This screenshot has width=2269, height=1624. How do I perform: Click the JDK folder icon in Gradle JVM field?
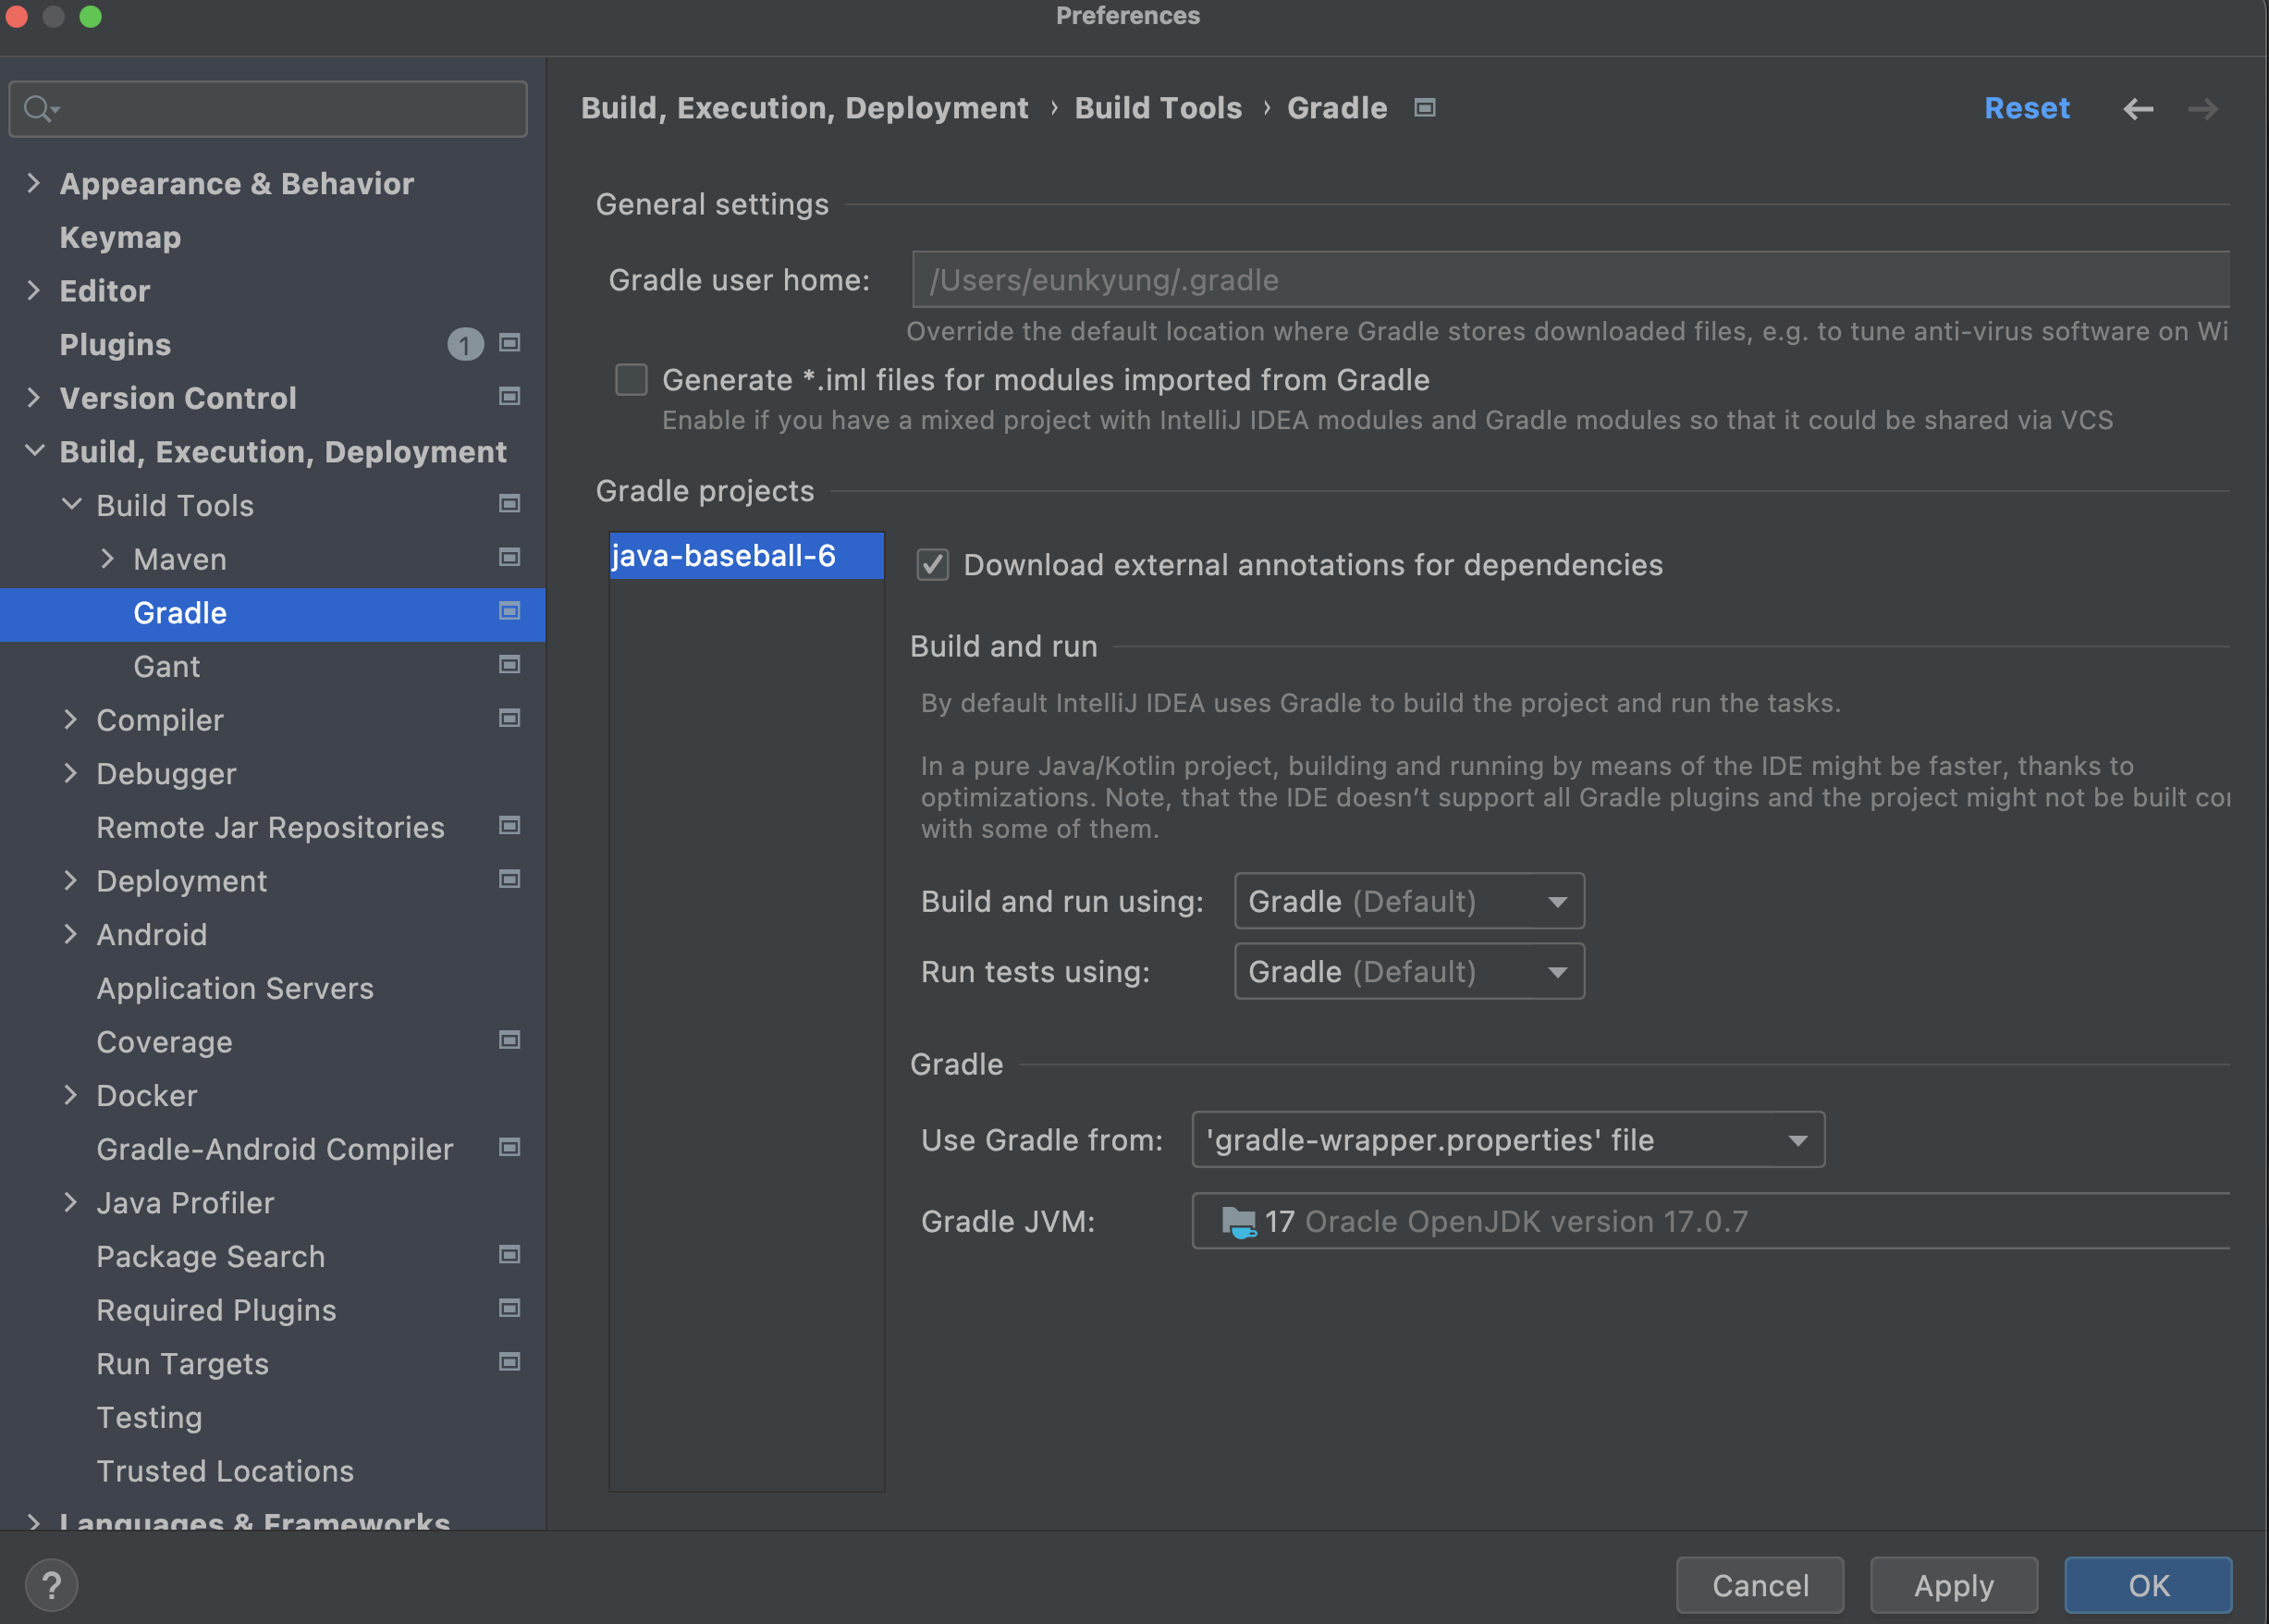point(1238,1221)
